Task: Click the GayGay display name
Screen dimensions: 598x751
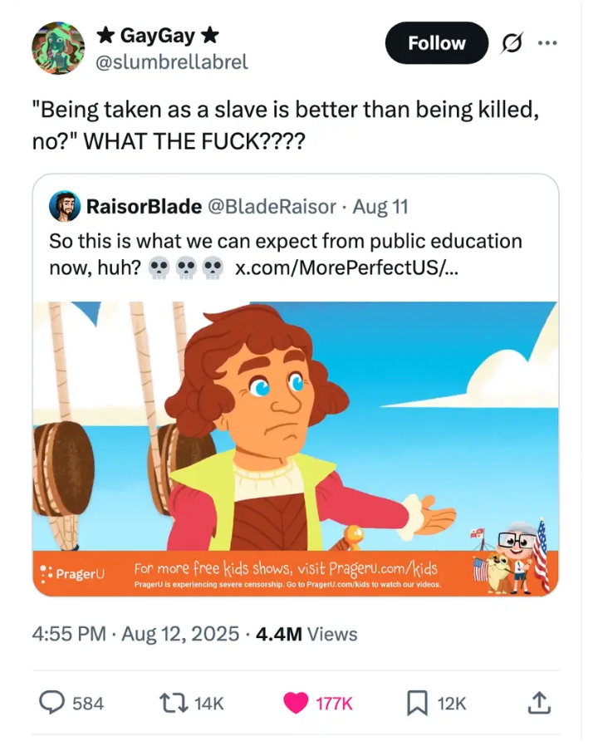Action: pos(158,35)
